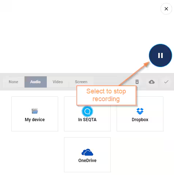Click the In SEQTA chat bubble icon
174x177 pixels.
pyautogui.click(x=87, y=111)
